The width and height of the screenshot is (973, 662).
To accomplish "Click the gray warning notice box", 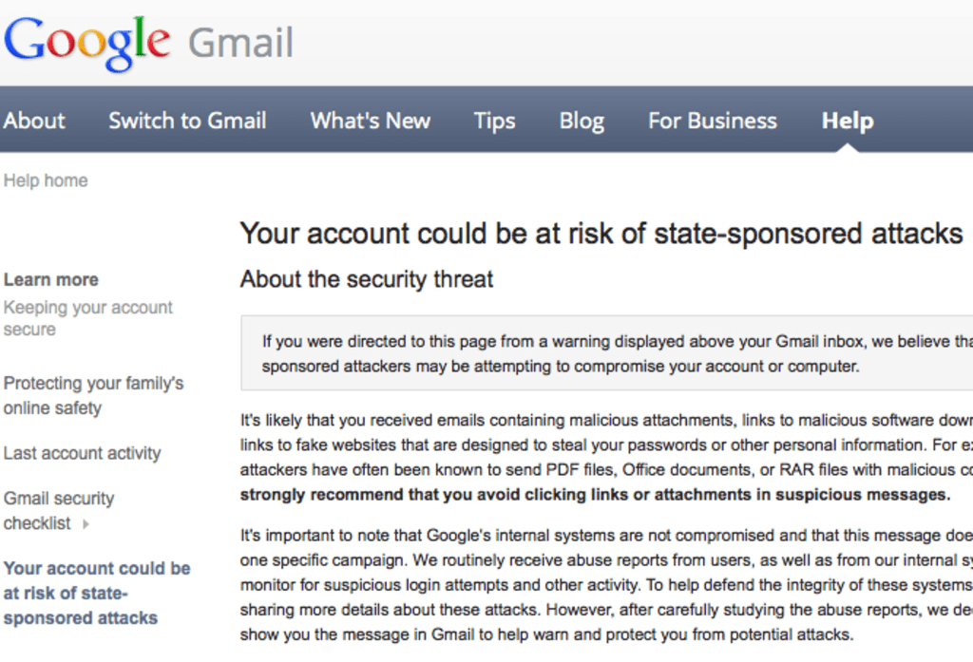I will pyautogui.click(x=608, y=353).
